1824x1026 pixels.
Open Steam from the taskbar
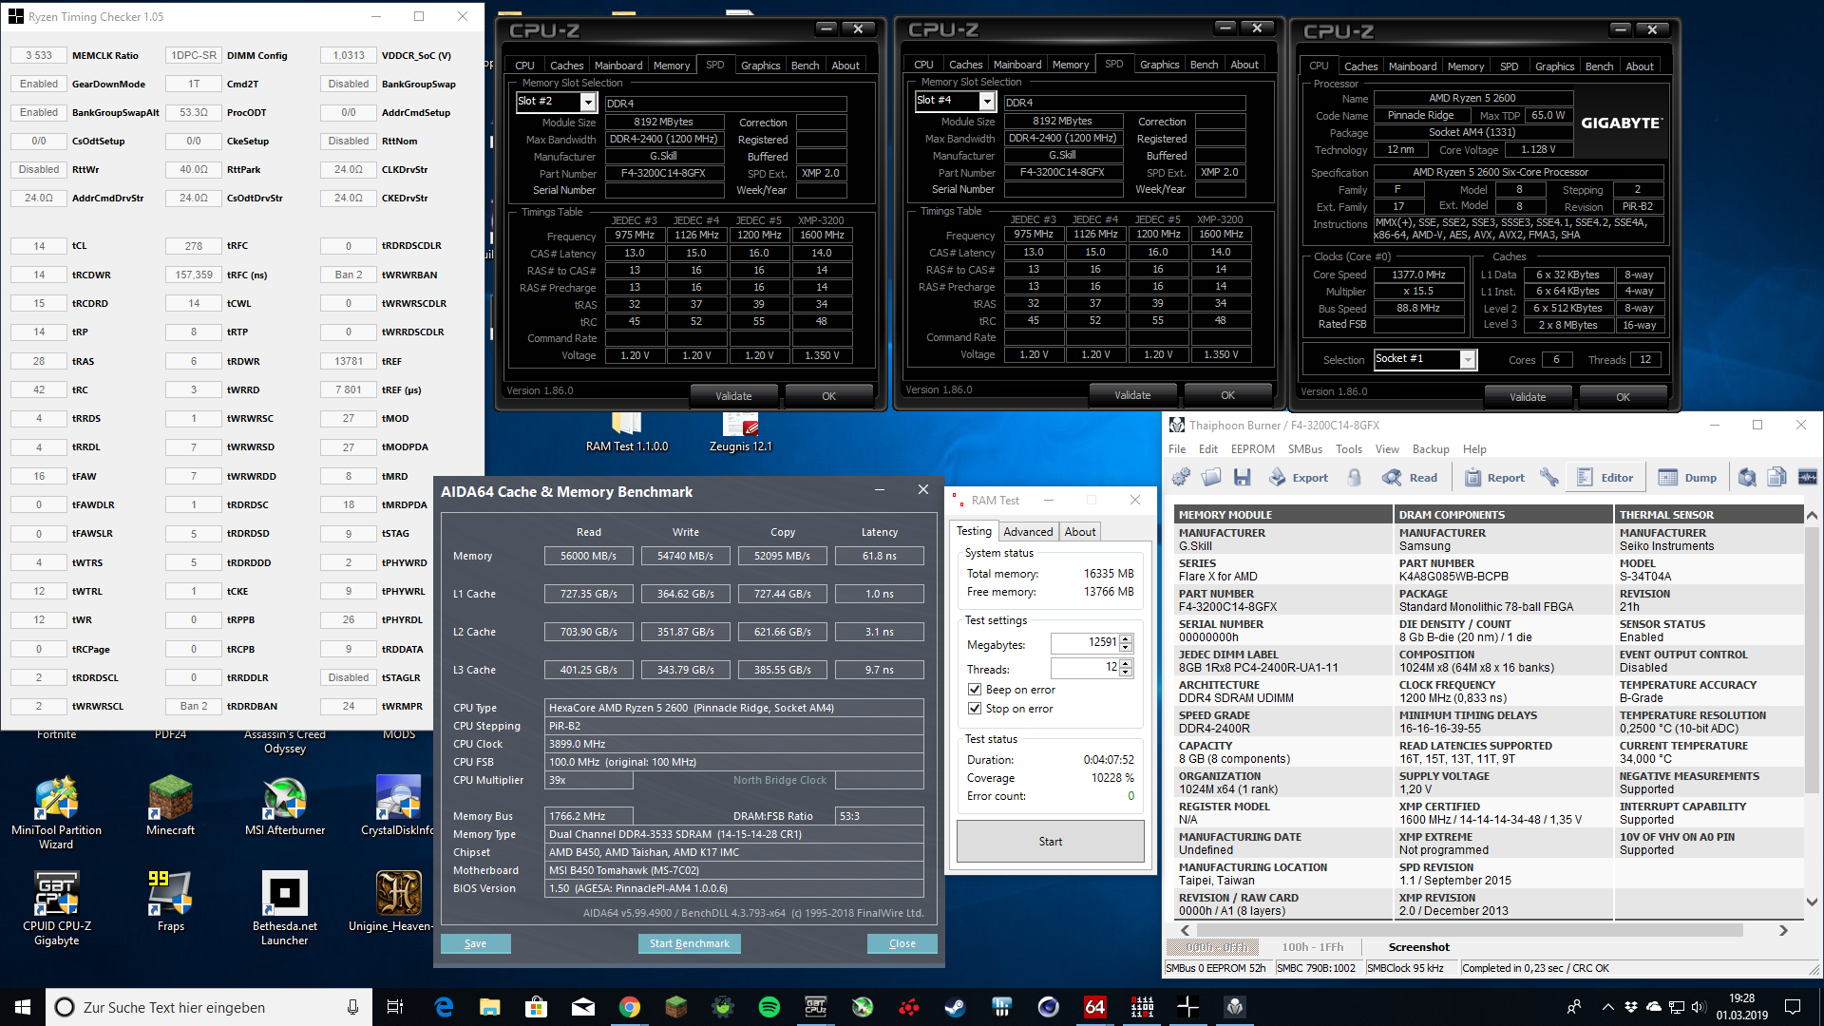tap(955, 1007)
